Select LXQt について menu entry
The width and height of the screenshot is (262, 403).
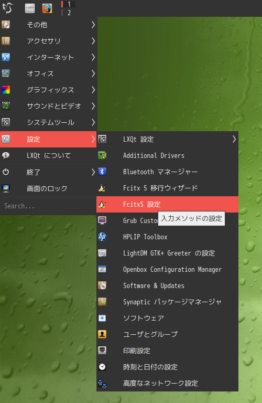tap(48, 155)
